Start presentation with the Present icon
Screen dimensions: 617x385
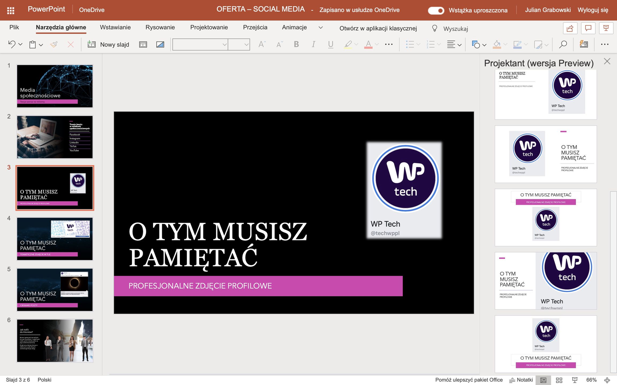point(606,28)
